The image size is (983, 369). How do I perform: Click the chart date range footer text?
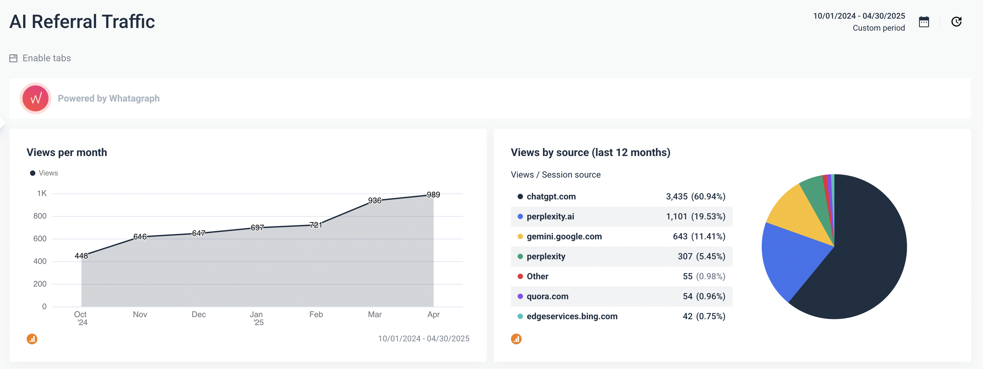[x=424, y=339]
